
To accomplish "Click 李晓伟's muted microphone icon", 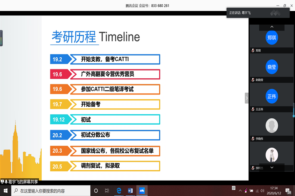I will (x=253, y=139).
